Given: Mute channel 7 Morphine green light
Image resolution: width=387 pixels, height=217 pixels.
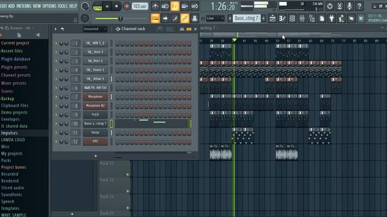Looking at the screenshot, I should pyautogui.click(x=56, y=97).
